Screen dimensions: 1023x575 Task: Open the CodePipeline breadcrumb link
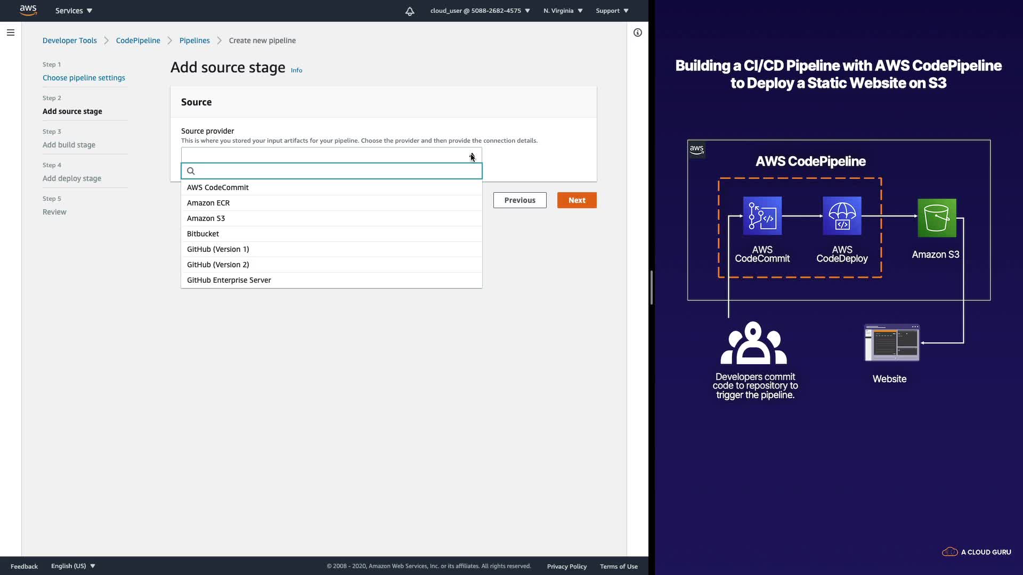(x=138, y=40)
